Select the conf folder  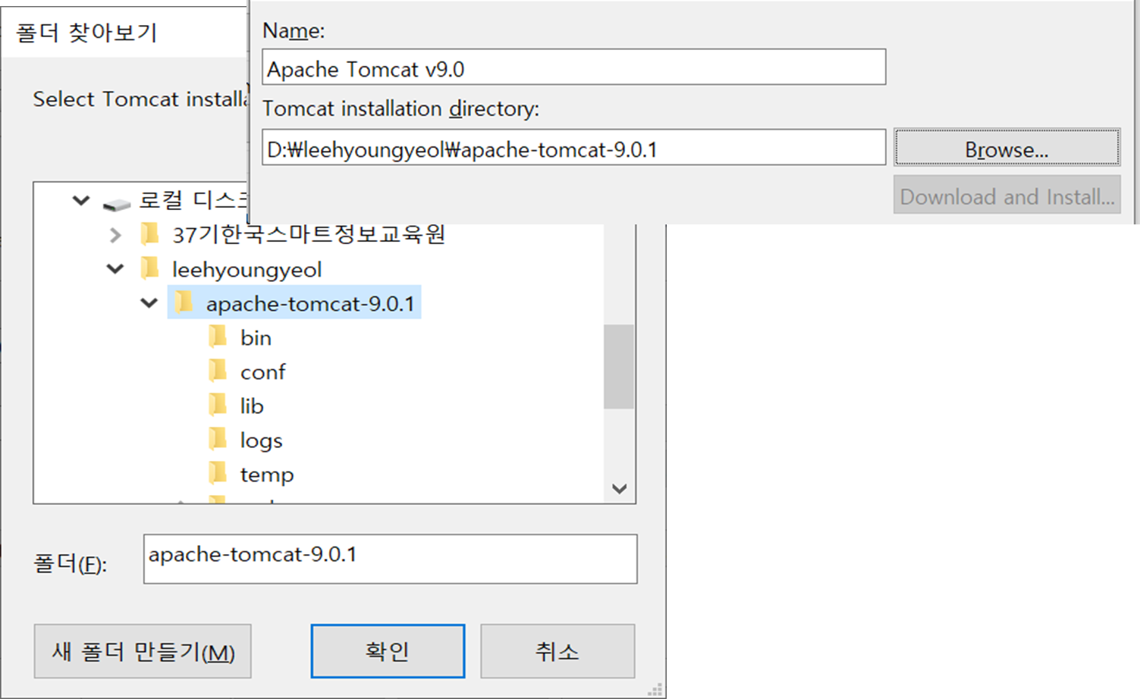[x=262, y=372]
